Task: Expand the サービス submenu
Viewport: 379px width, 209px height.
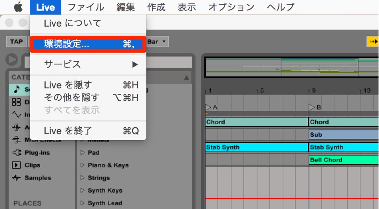Action: [88, 64]
